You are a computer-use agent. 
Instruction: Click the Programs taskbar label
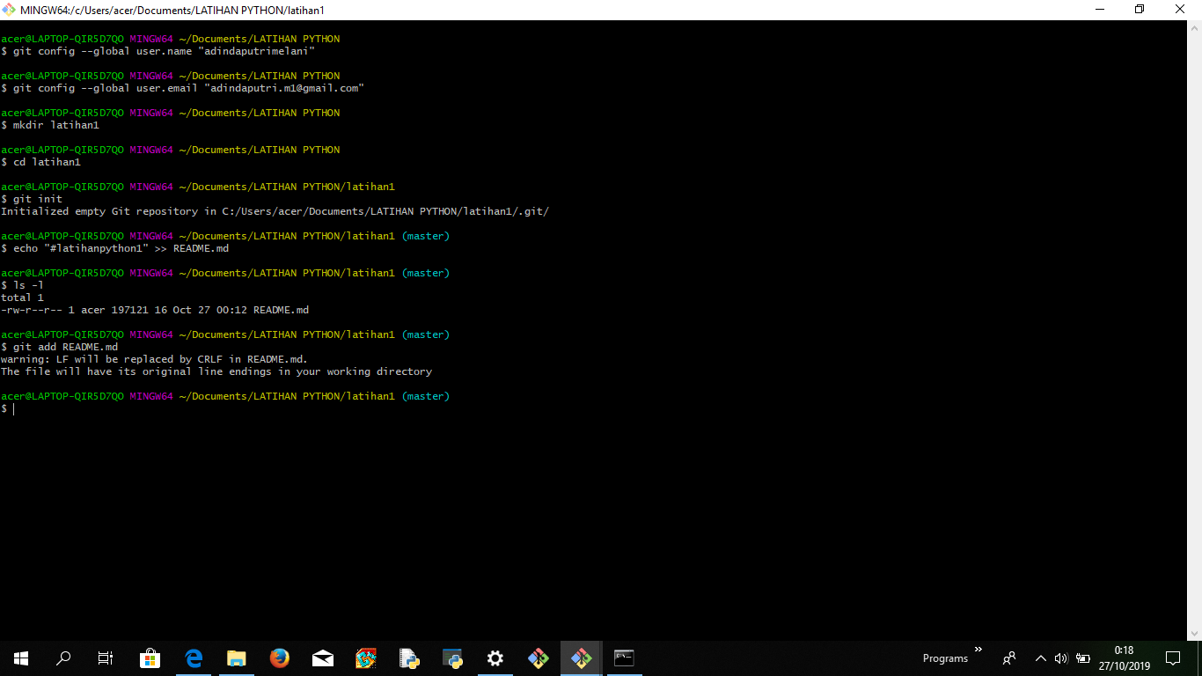tap(944, 658)
